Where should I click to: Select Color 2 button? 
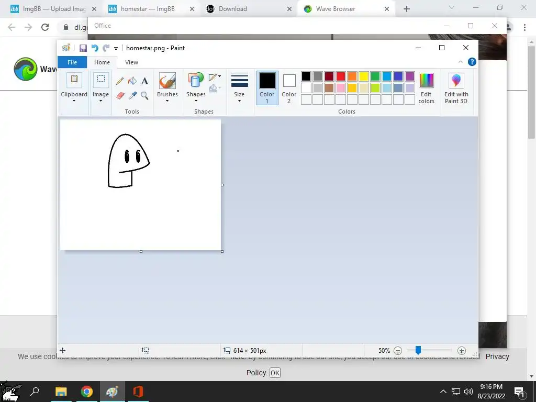(x=289, y=88)
